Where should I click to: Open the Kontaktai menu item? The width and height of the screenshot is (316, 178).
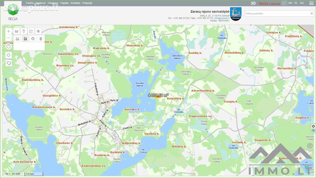click(x=75, y=3)
